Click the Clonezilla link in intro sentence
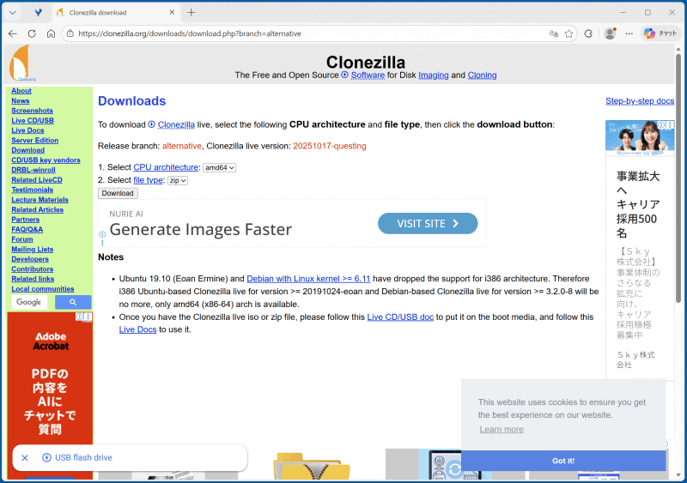 click(x=176, y=124)
